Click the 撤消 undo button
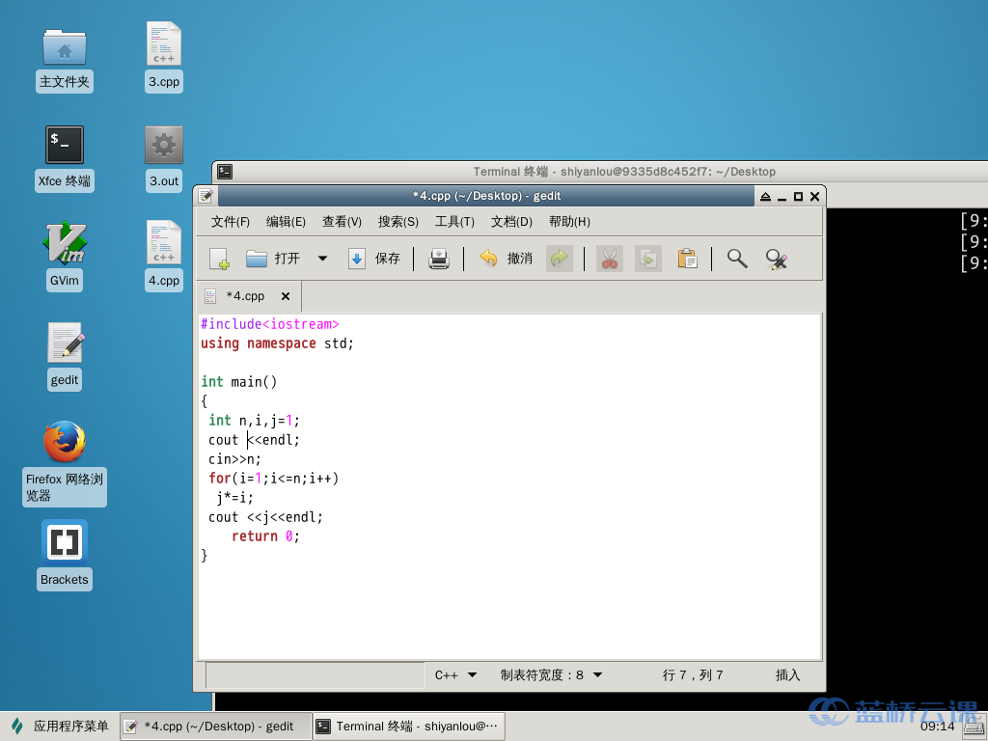The width and height of the screenshot is (988, 741). pyautogui.click(x=507, y=259)
